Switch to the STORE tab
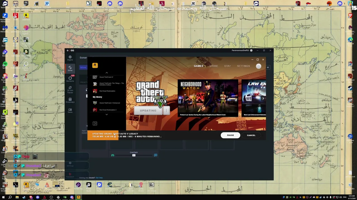 [x=214, y=66]
